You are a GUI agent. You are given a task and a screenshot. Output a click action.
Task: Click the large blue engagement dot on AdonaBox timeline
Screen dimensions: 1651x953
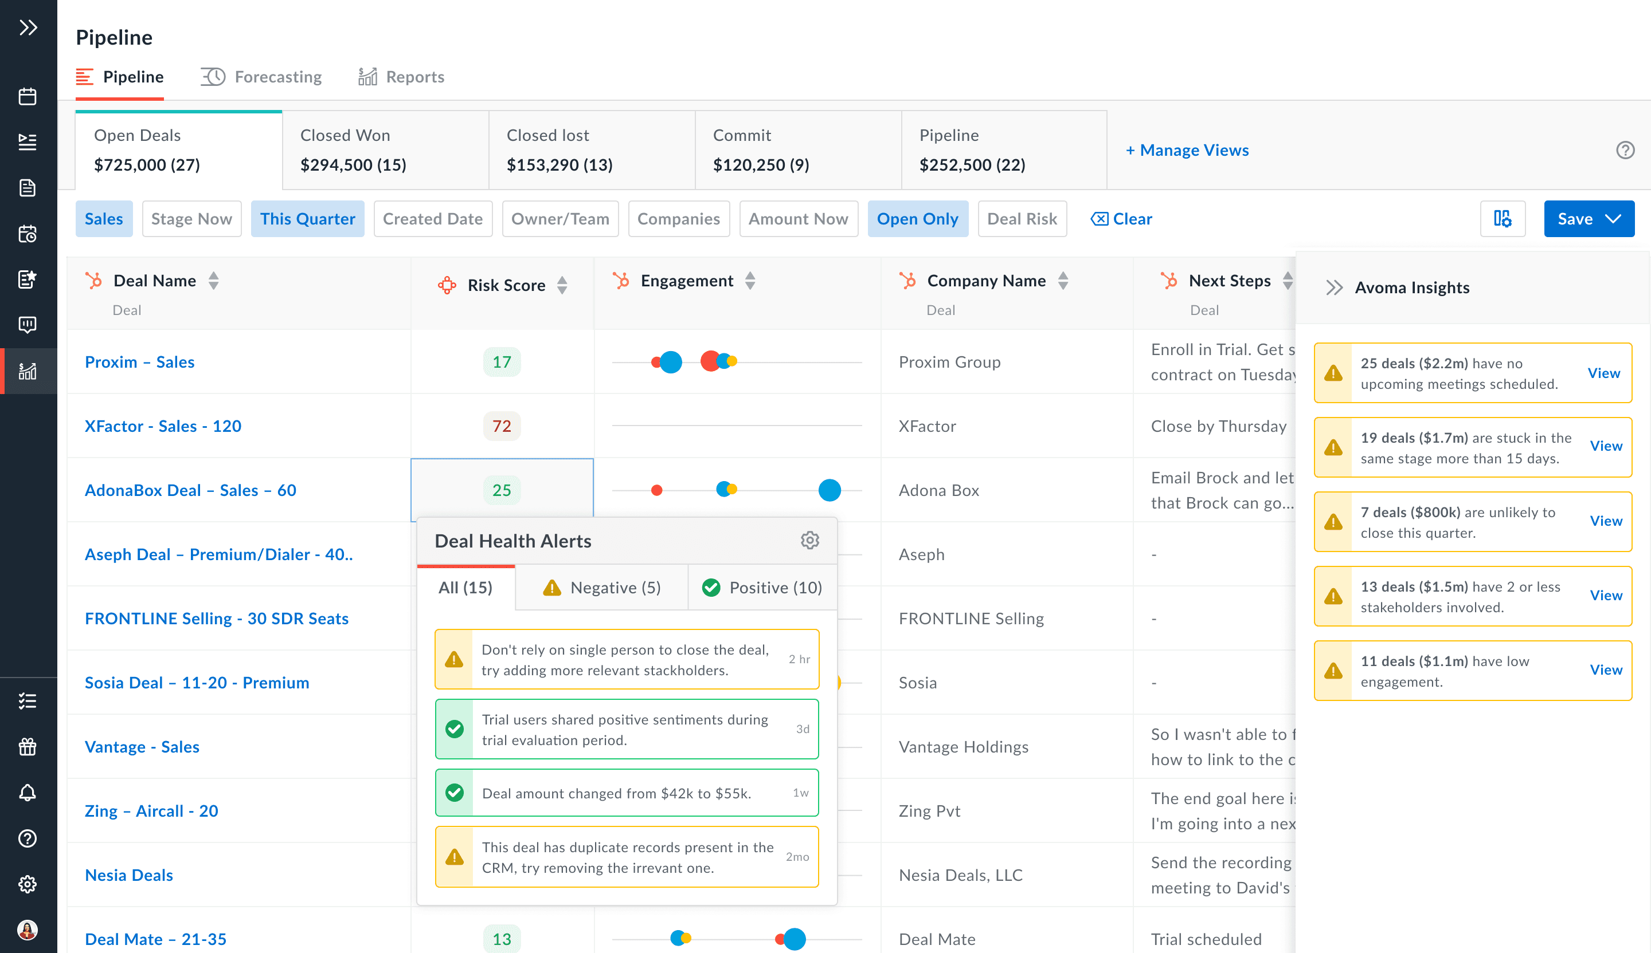pos(830,490)
